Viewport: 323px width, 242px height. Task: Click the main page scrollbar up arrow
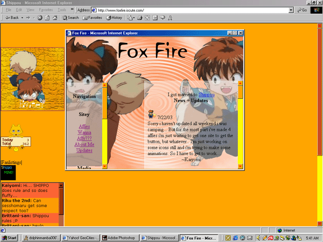click(x=320, y=26)
